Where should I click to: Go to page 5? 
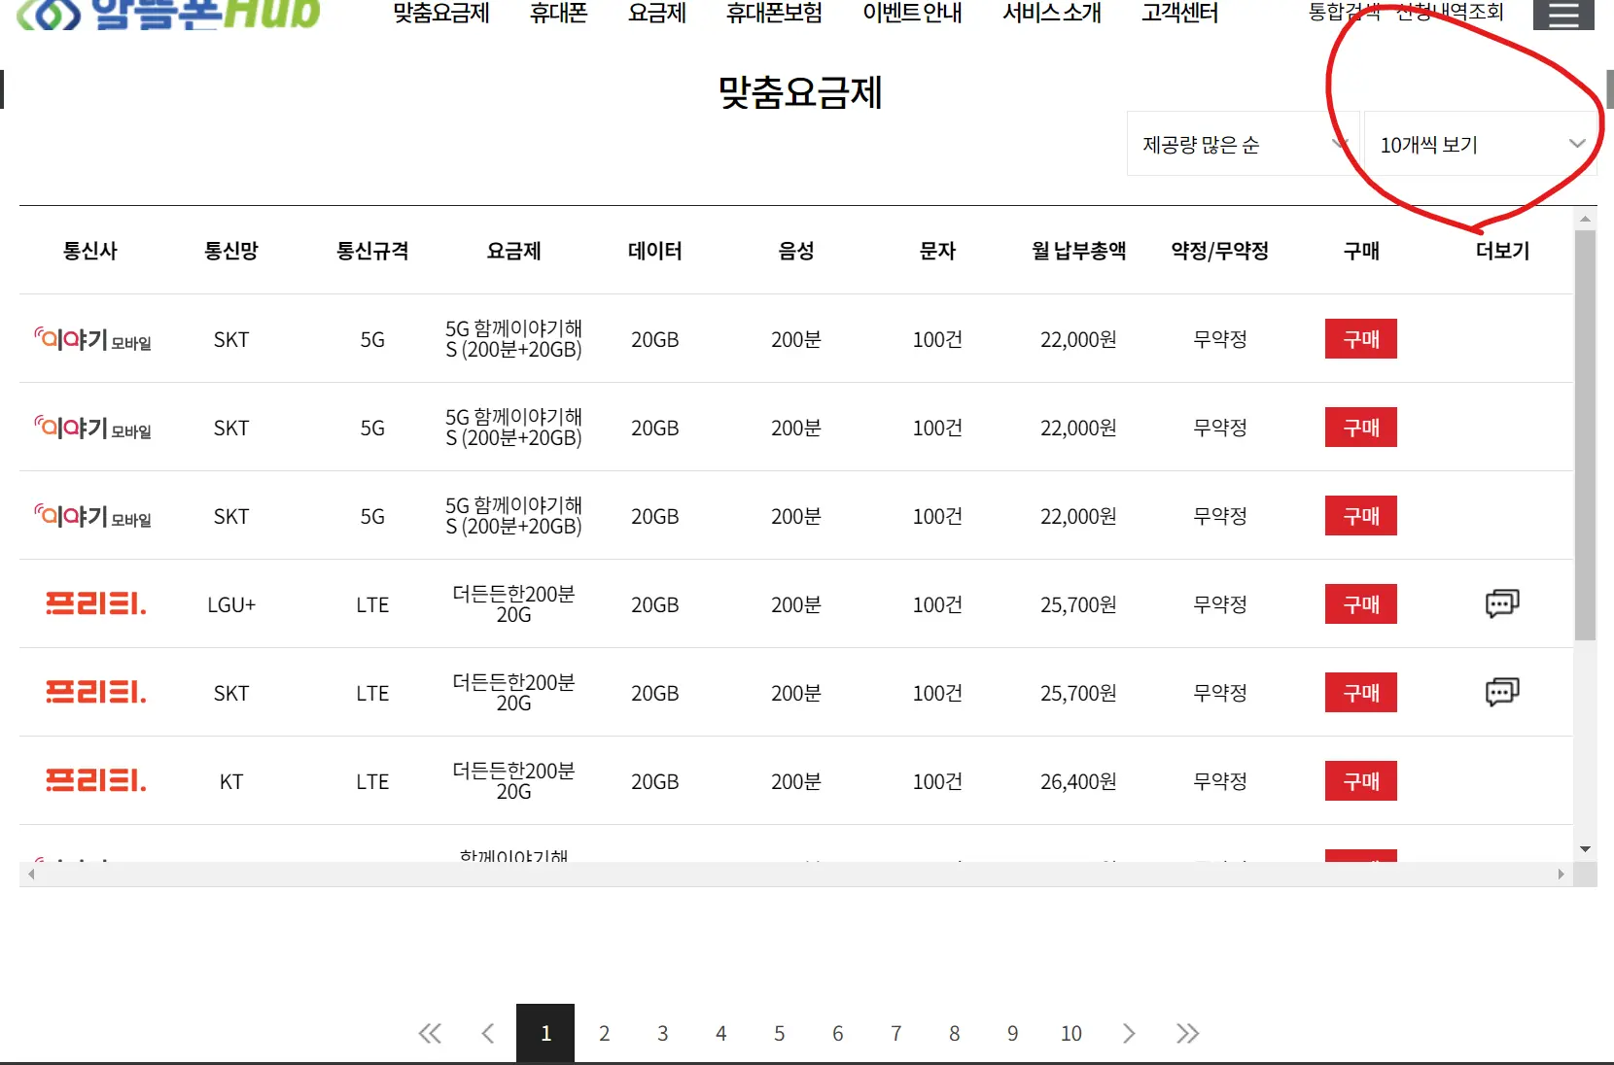click(x=779, y=1033)
